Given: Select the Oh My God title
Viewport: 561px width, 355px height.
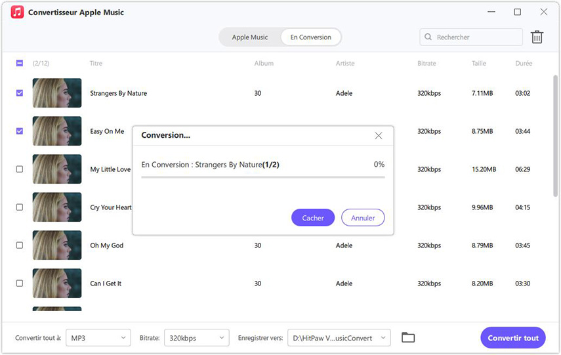Looking at the screenshot, I should point(106,245).
